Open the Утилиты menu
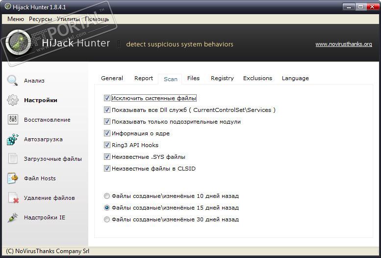The image size is (381, 258). (x=68, y=19)
